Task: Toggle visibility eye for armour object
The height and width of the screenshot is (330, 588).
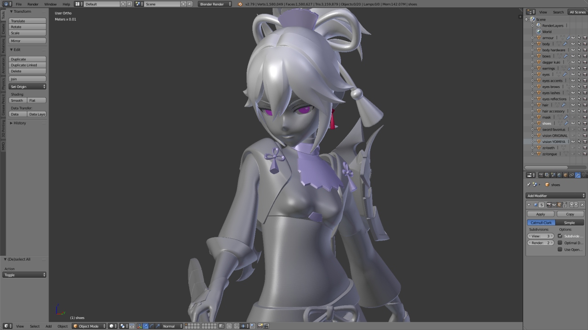Action: [573, 38]
